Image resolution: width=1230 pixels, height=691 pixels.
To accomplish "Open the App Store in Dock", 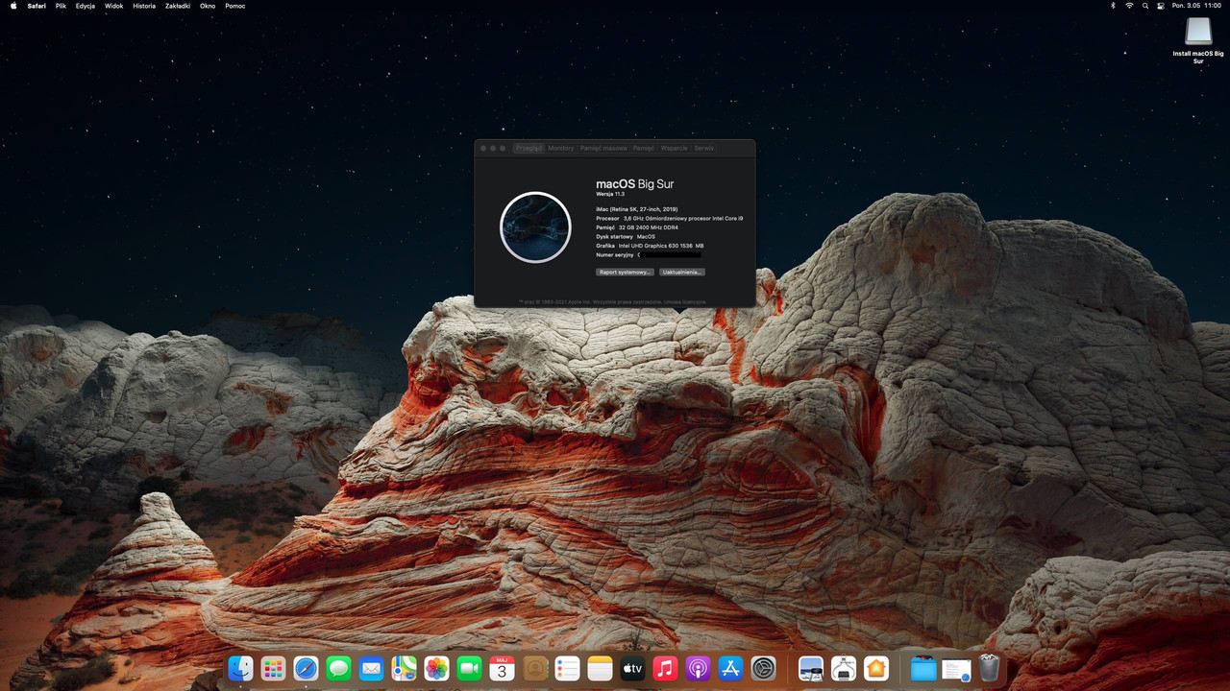I will (730, 669).
